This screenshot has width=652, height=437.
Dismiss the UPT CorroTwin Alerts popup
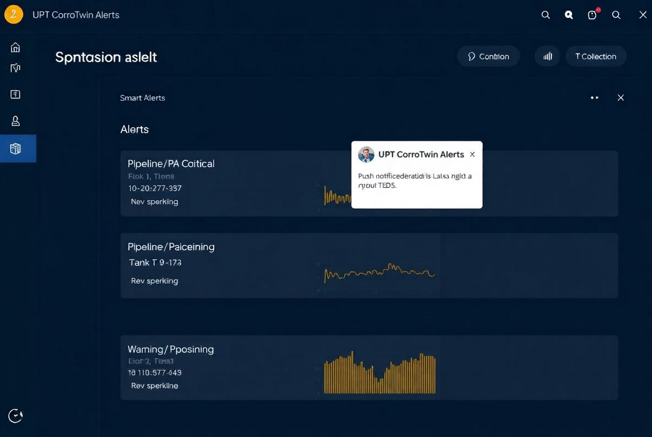[472, 154]
